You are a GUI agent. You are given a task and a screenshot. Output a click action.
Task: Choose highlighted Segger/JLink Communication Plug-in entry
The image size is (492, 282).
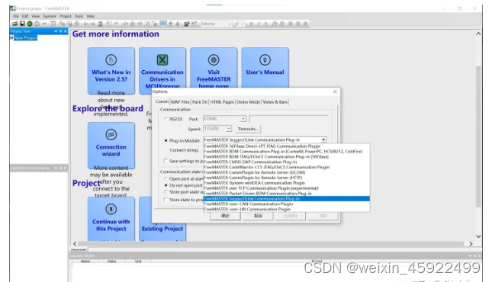[287, 199]
